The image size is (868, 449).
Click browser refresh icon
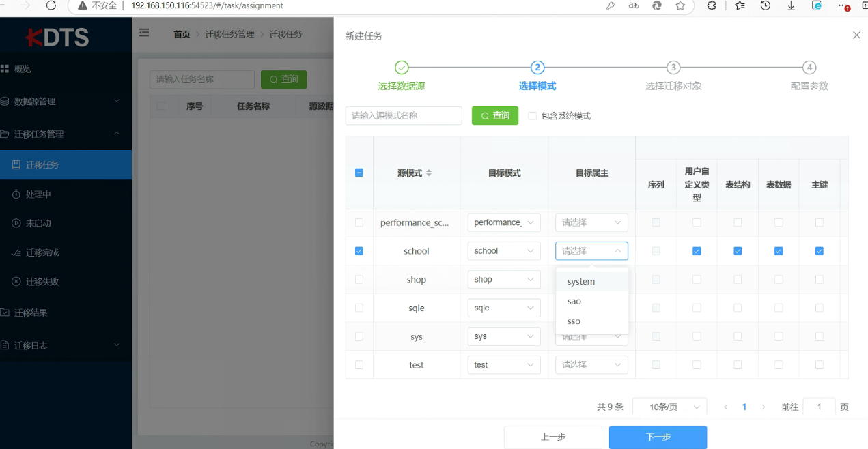point(51,5)
